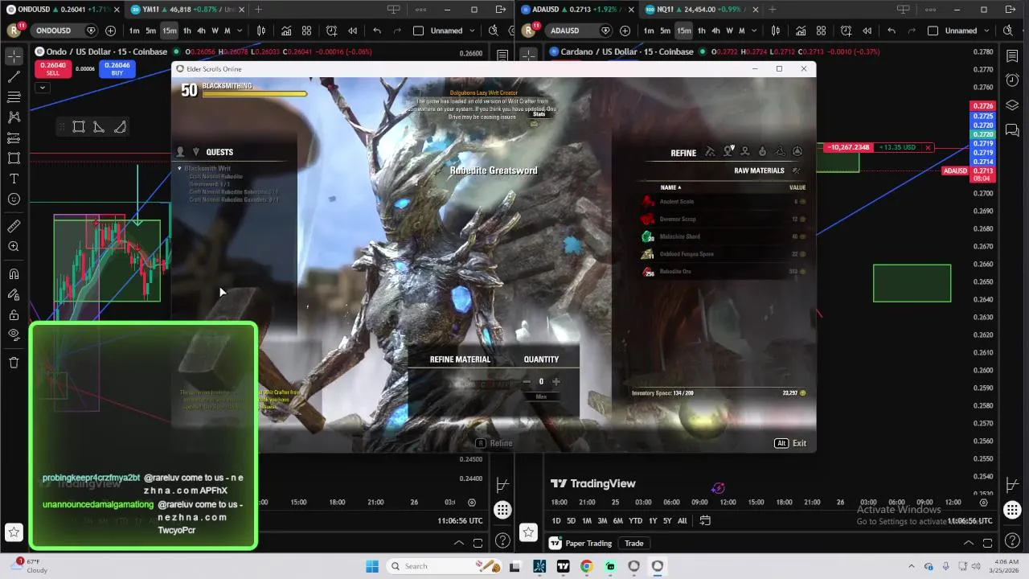Select the 1h timeframe on ONDOUSD chart

(x=187, y=31)
